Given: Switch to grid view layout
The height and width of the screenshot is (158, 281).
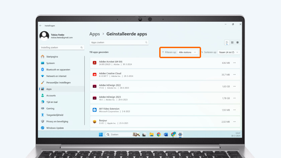Looking at the screenshot, I should [x=232, y=43].
